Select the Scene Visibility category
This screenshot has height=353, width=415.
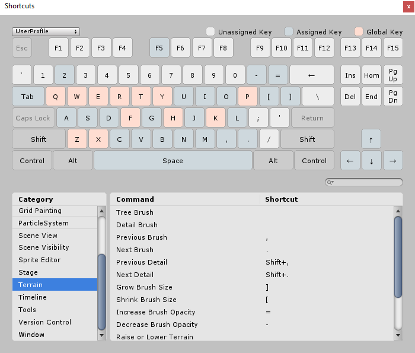pyautogui.click(x=55, y=247)
